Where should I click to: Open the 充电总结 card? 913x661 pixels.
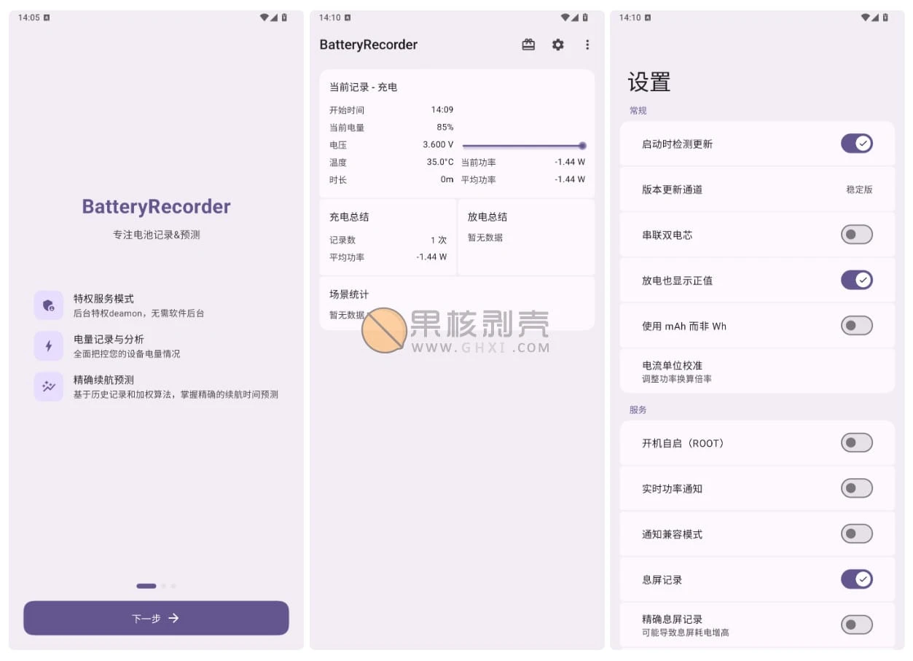[x=388, y=238]
